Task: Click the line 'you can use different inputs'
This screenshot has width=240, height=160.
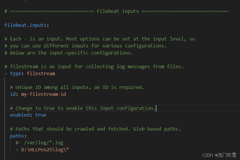Action: tap(85, 46)
